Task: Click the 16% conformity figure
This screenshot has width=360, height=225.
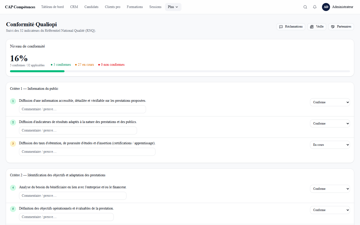Action: pos(19,58)
